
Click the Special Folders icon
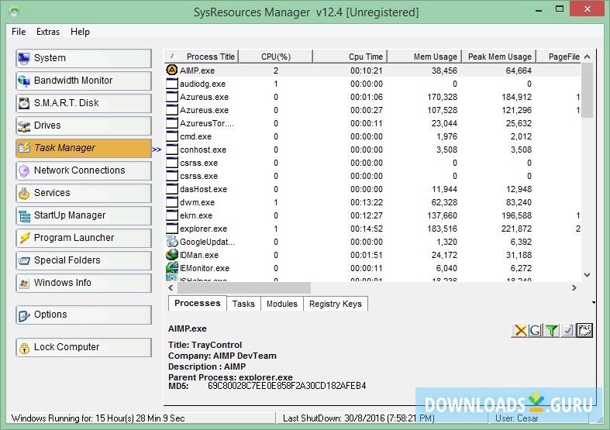pos(24,260)
